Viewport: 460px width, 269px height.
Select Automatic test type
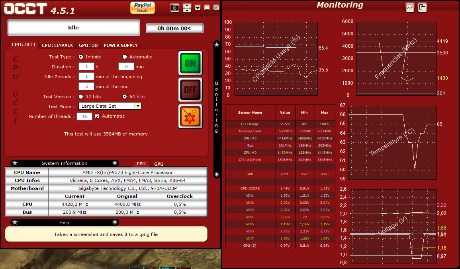tap(125, 57)
